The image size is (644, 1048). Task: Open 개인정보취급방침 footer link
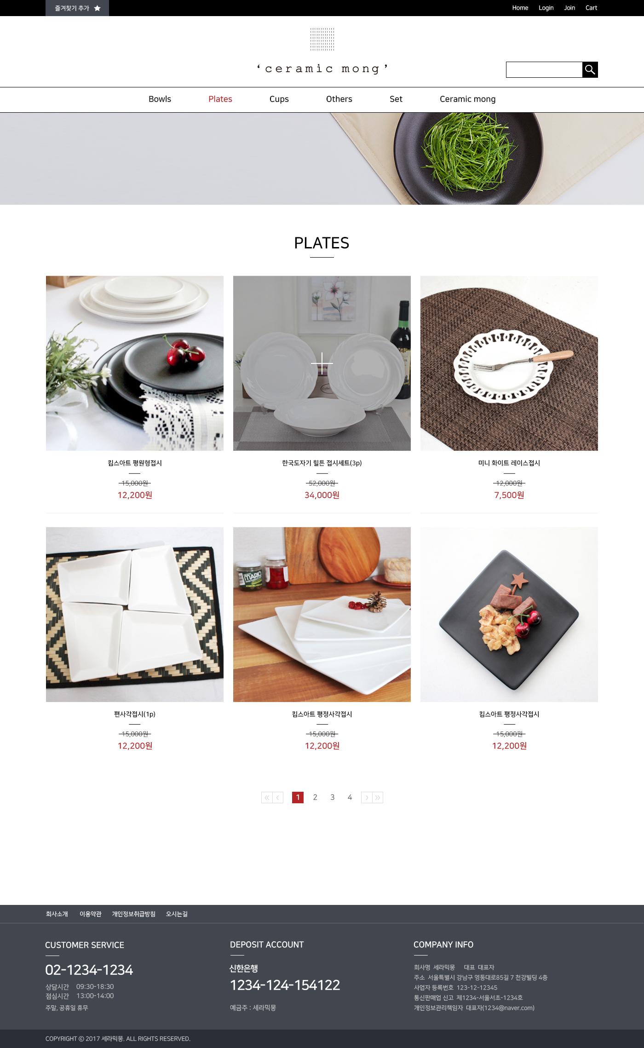point(133,914)
